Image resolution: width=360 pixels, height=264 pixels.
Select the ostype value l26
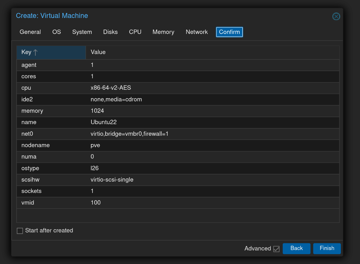pos(94,168)
